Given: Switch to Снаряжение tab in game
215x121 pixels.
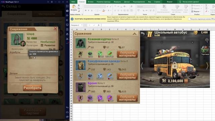Looking at the screenshot, I should coord(16,14).
